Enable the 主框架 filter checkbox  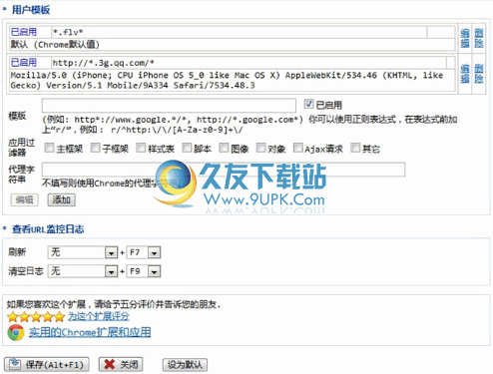tap(49, 148)
